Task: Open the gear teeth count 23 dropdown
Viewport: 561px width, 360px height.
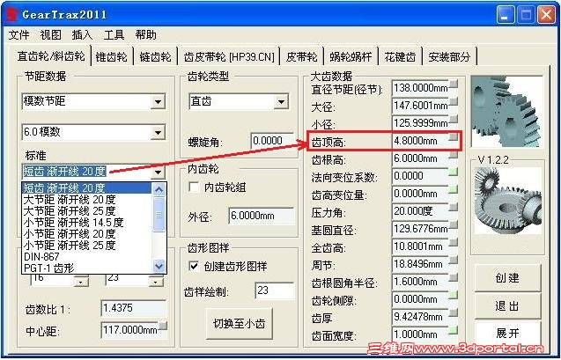Action: click(x=157, y=282)
